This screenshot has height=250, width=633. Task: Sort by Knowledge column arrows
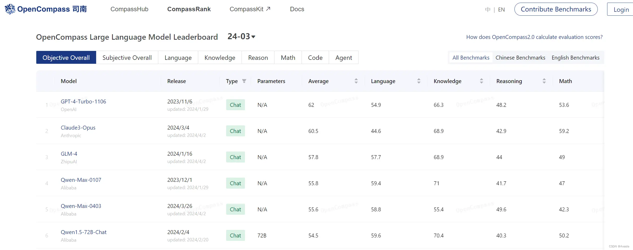click(481, 81)
